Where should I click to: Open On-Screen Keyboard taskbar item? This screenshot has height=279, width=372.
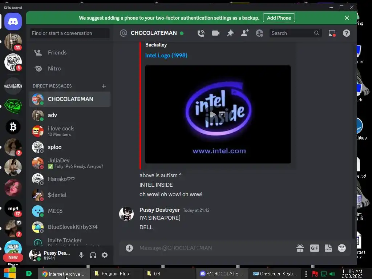click(275, 274)
